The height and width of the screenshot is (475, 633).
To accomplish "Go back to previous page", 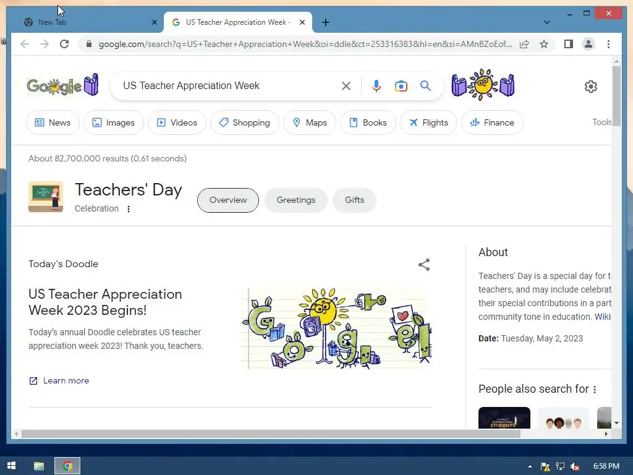I will coord(25,44).
